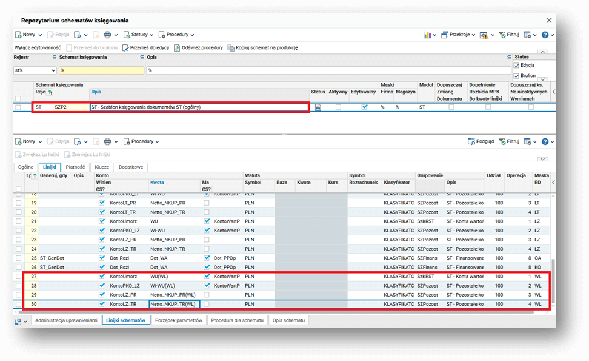Uncheck the Edytowalny checkbox for the ST schema
The image size is (589, 361).
click(364, 107)
